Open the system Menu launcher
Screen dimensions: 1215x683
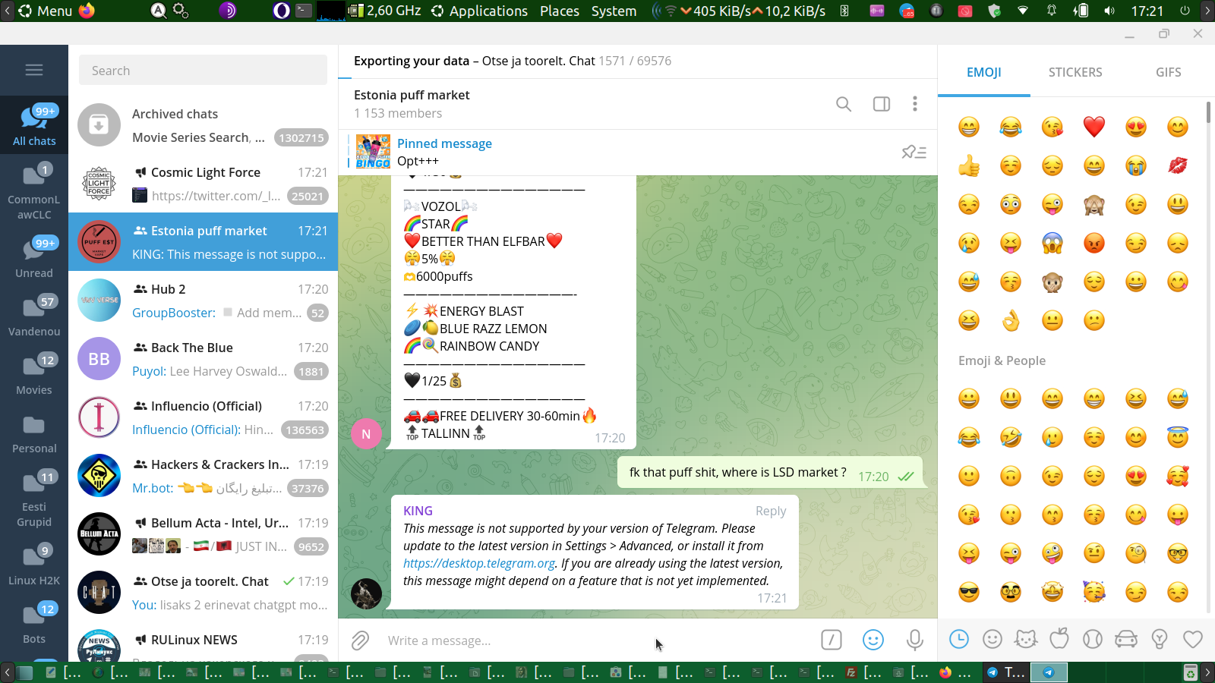pos(46,11)
